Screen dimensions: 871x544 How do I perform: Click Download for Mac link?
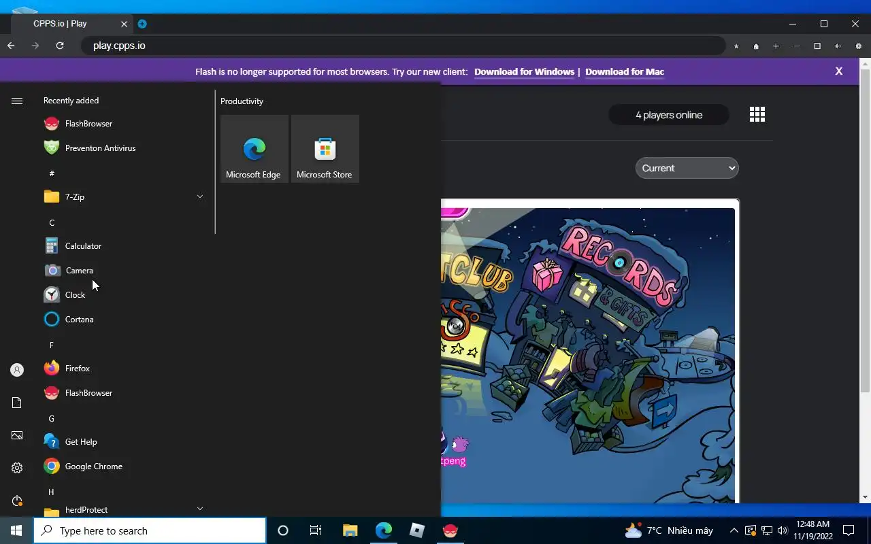pos(625,71)
